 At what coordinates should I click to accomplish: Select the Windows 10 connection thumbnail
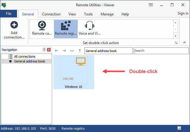pos(74,72)
